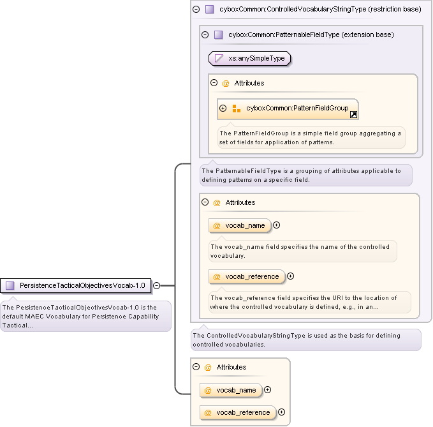The height and width of the screenshot is (427, 433).
Task: Collapse the ControlledVocabularyStringType restriction base
Action: pos(196,10)
